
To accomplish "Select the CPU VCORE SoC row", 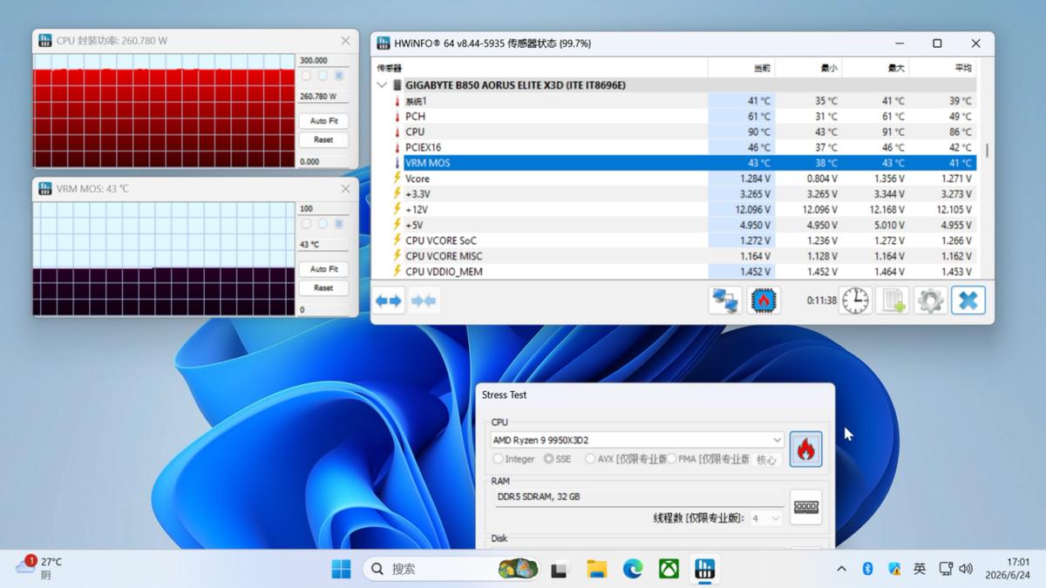I will [676, 240].
